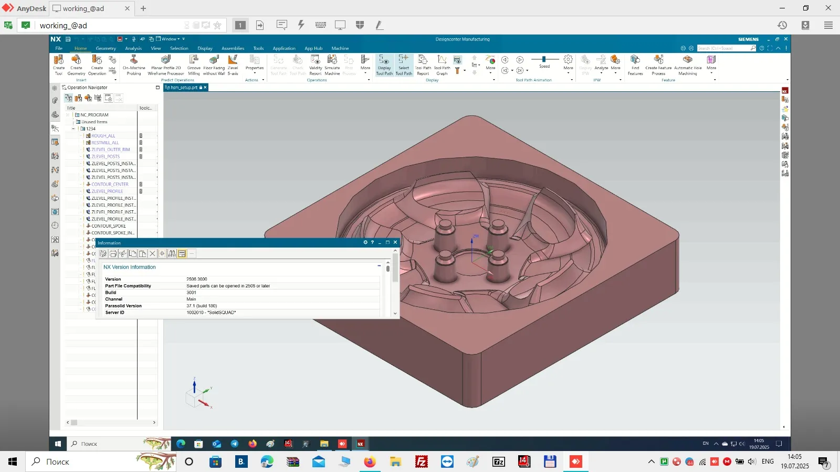The image size is (840, 472).
Task: Switch to the Geometry ribbon tab
Action: click(106, 48)
